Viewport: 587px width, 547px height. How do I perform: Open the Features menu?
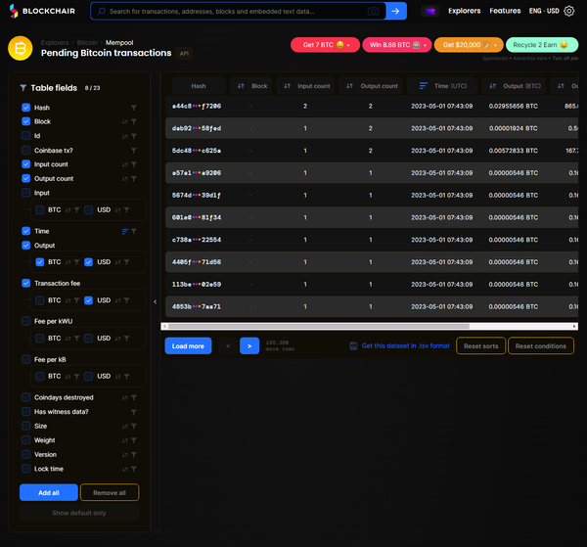pos(505,11)
